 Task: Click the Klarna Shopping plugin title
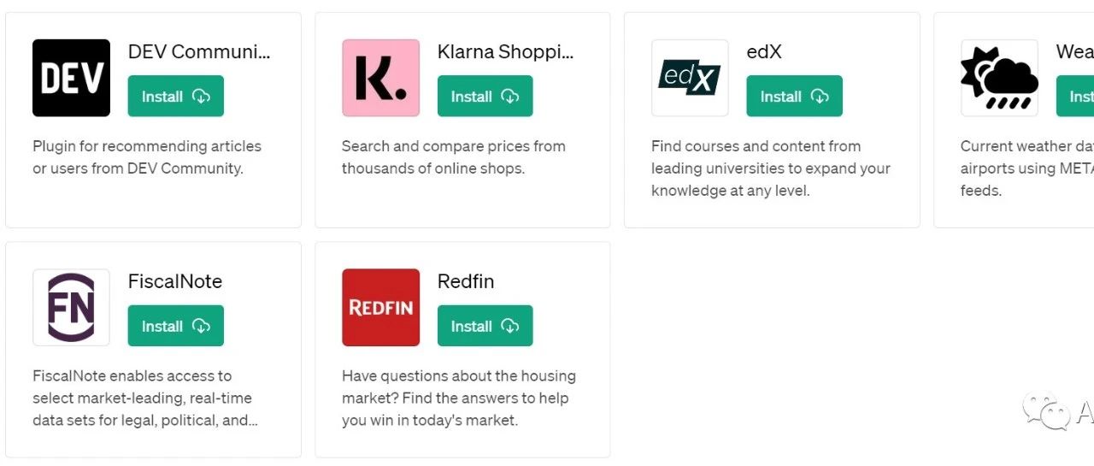pos(506,51)
